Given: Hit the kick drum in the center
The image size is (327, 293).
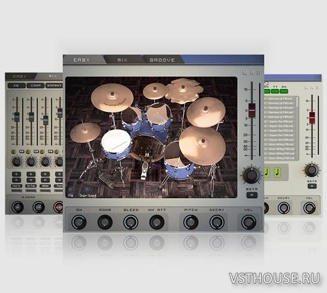Looking at the screenshot, I should click(147, 148).
